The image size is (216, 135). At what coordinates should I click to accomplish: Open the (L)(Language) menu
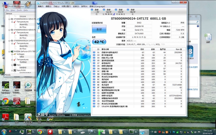point(97,7)
